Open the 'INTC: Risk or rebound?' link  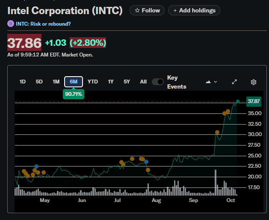pyautogui.click(x=43, y=24)
